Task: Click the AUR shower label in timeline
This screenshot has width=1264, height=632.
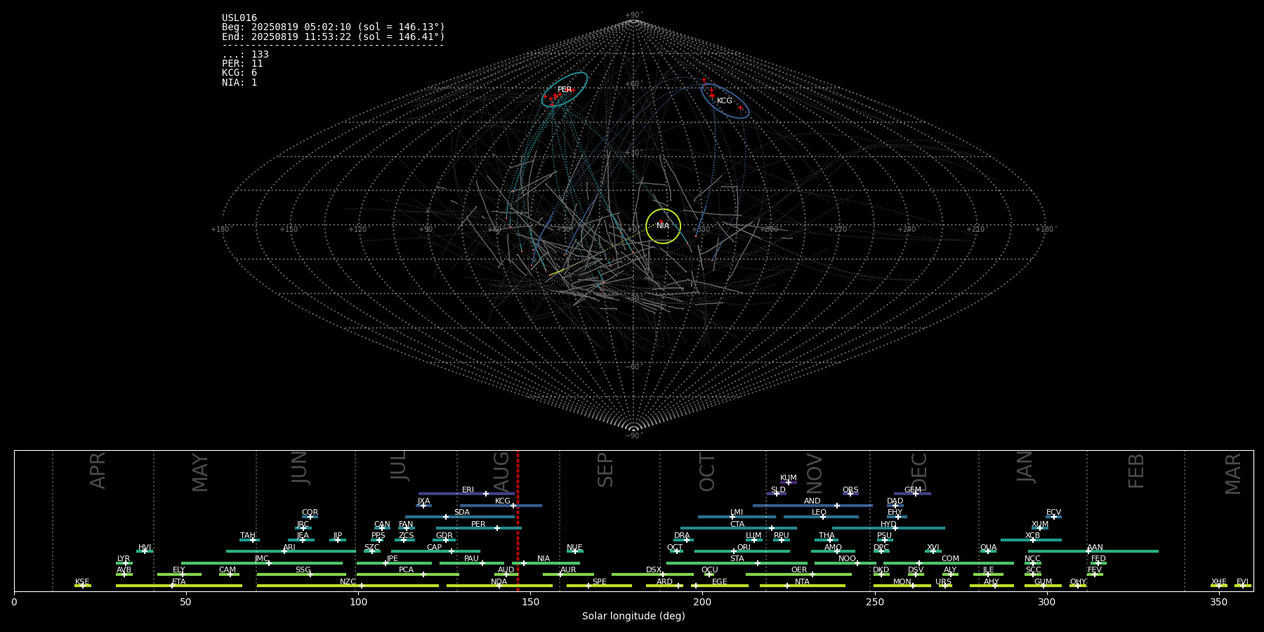Action: 568,570
